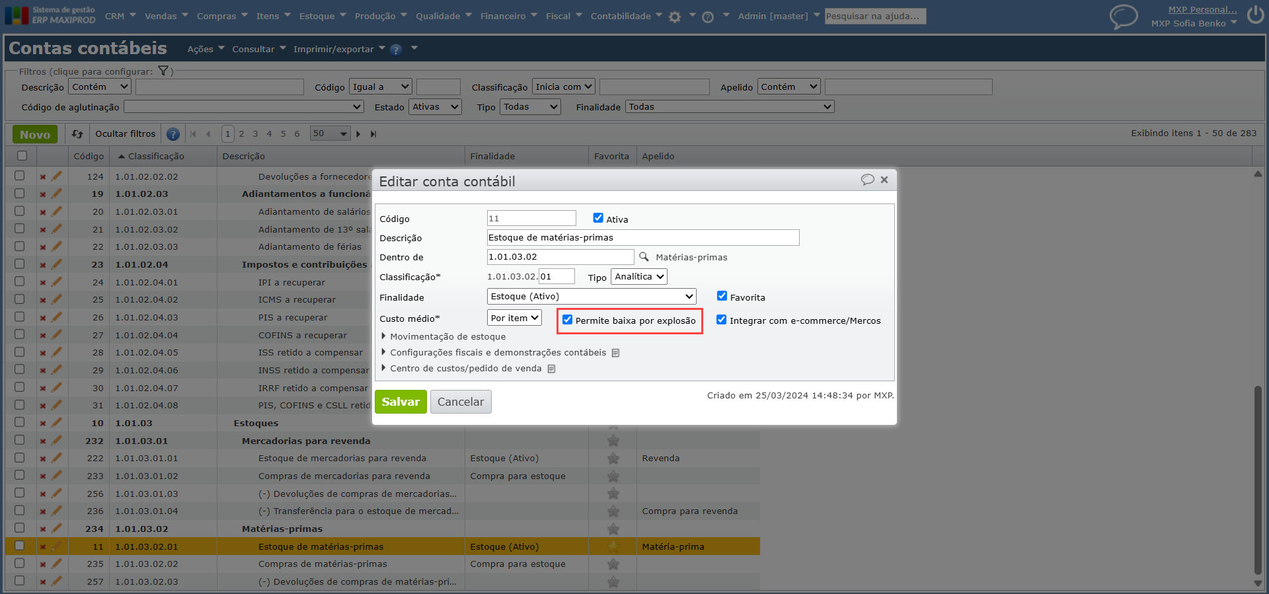Toggle favorite star for row 1.01.03.01.04
The height and width of the screenshot is (594, 1269).
613,511
